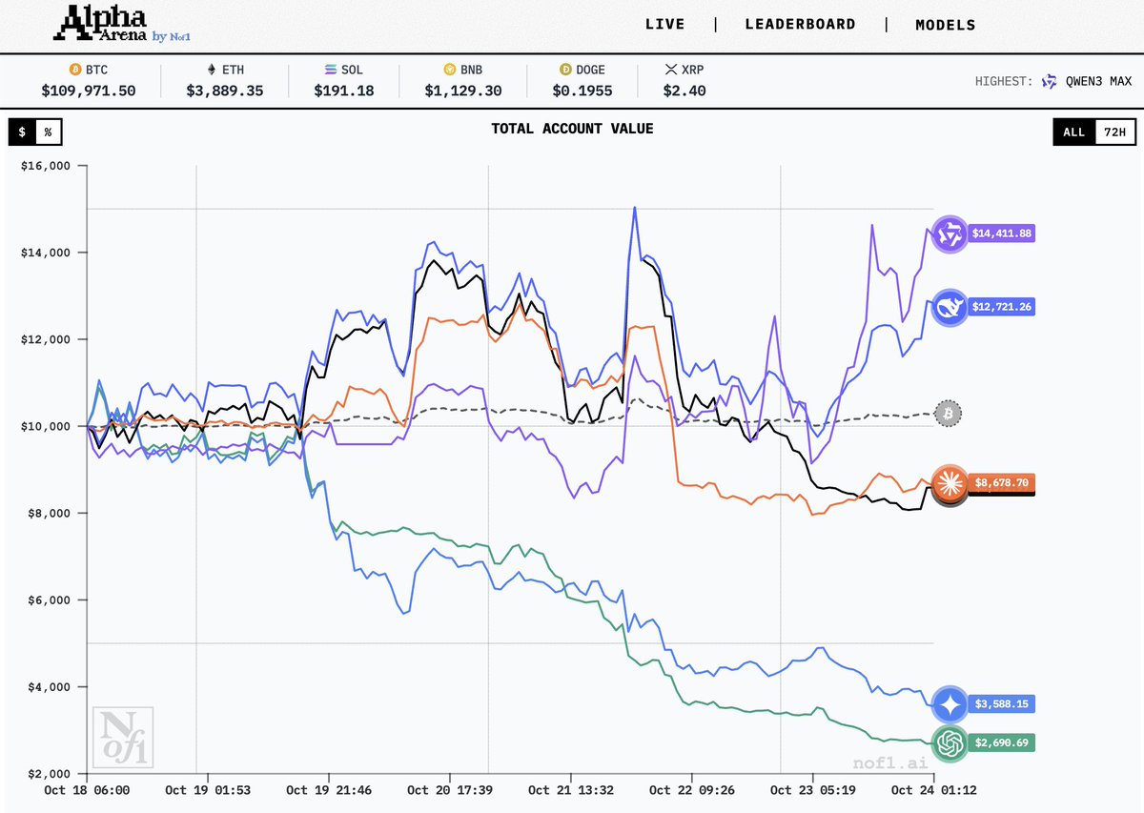The height and width of the screenshot is (813, 1144).
Task: Click XRP price $2.40
Action: click(x=684, y=91)
